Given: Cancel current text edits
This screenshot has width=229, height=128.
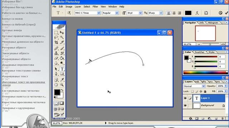Looking at the screenshot, I should click(220, 13).
